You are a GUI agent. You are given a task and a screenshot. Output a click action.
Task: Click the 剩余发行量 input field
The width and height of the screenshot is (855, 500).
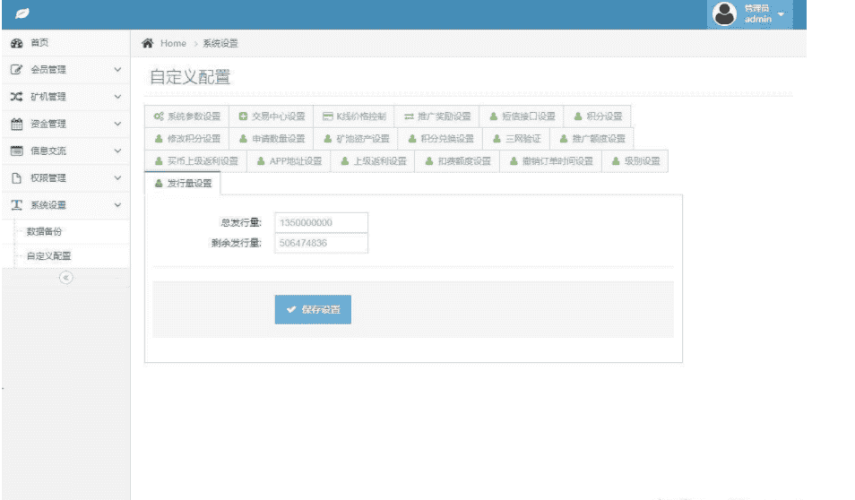(321, 243)
